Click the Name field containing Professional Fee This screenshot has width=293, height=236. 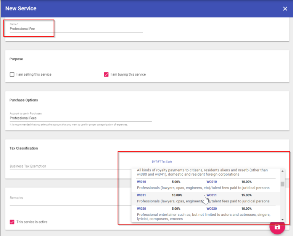coord(76,29)
